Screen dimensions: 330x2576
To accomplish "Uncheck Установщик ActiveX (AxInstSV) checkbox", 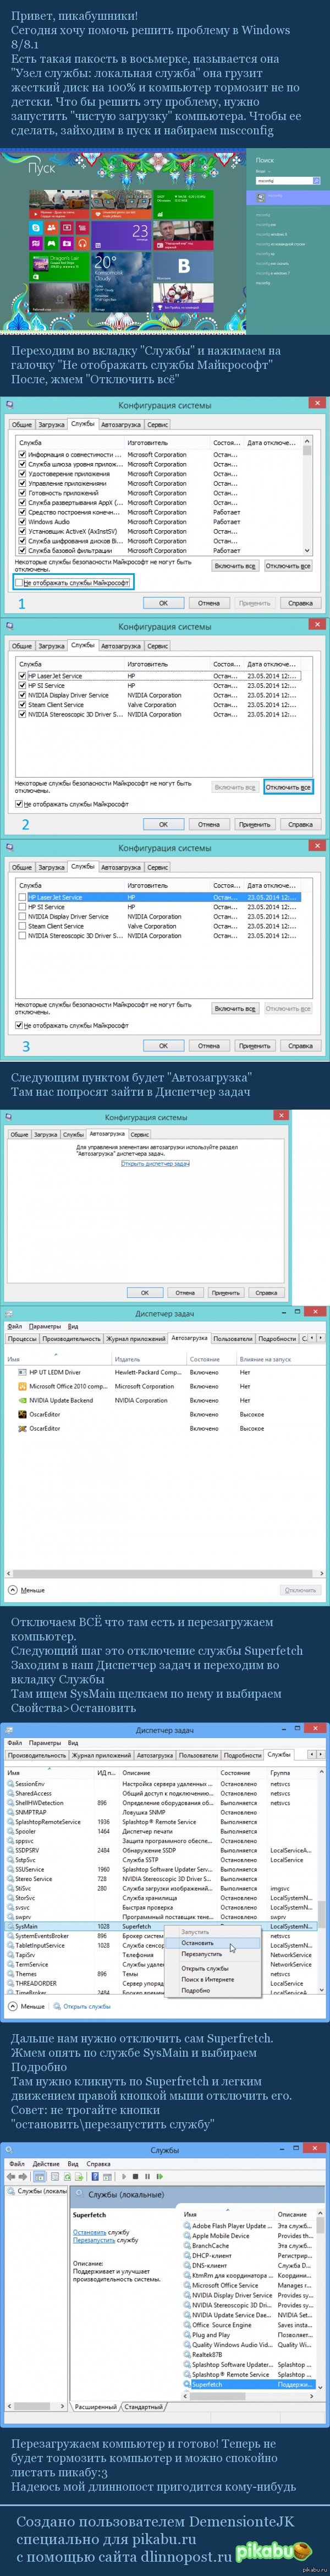I will (23, 532).
